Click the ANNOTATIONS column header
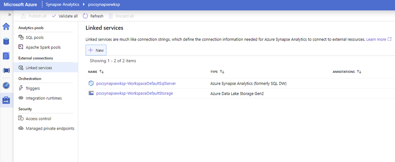Screen dimensions: 395x162 click(x=343, y=72)
